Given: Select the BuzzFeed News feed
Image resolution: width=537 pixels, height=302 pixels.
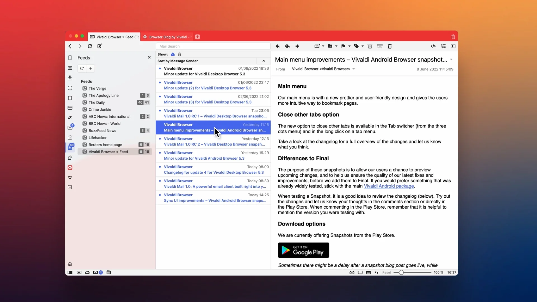Looking at the screenshot, I should (102, 131).
